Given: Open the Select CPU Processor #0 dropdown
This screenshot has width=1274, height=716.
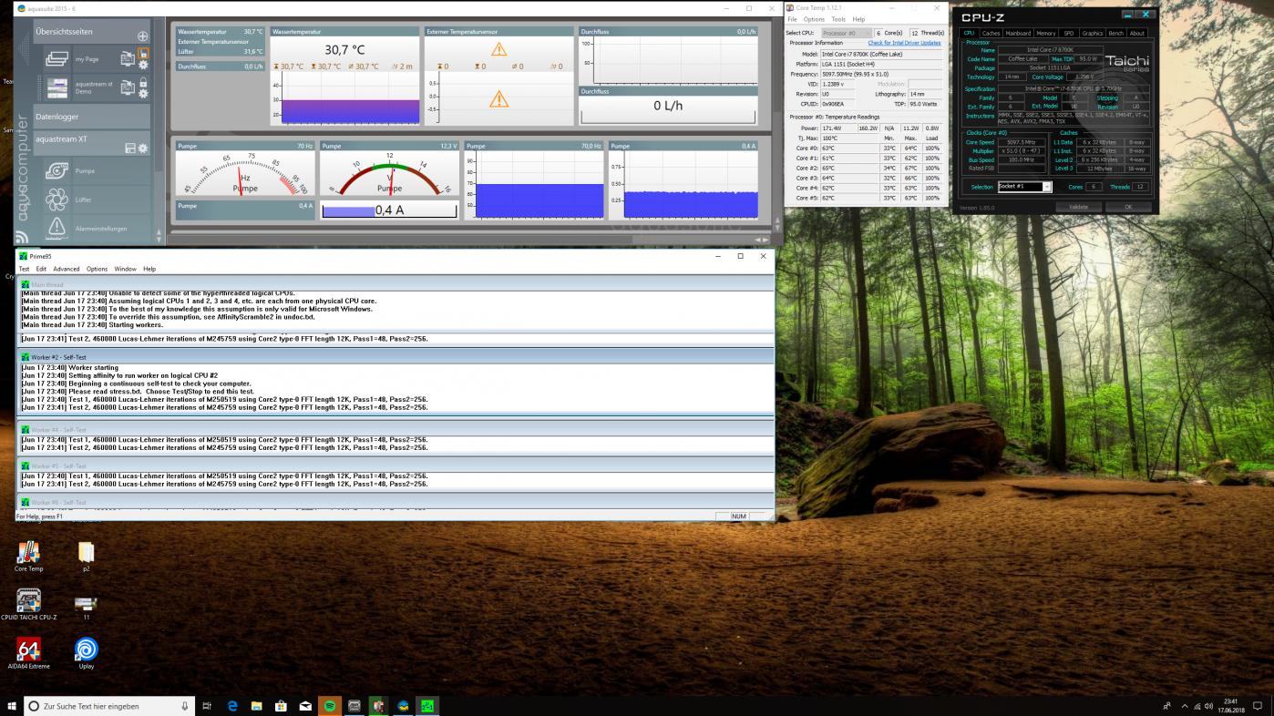Looking at the screenshot, I should pos(847,33).
